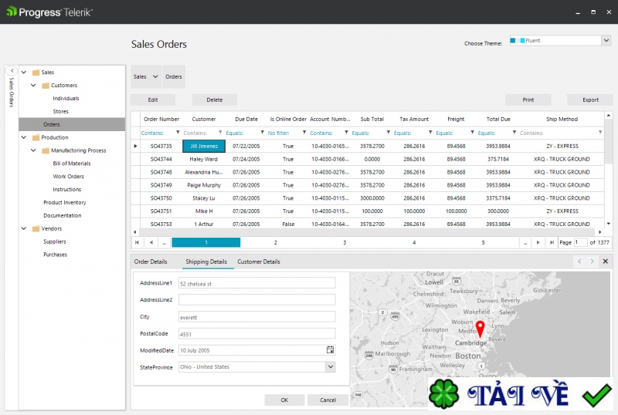The image size is (618, 415).
Task: Go to the last grid page
Action: coord(552,242)
